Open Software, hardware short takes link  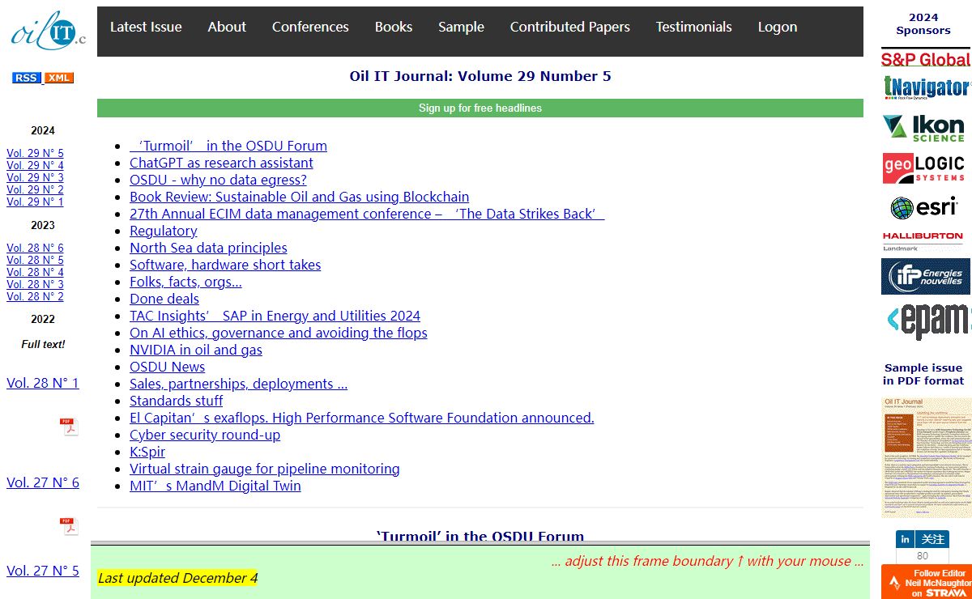[x=225, y=265]
